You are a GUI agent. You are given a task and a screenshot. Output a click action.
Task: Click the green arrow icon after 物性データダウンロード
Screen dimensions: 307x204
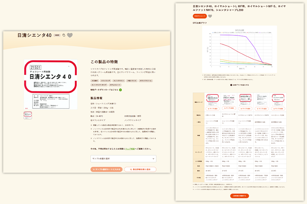[121, 90]
